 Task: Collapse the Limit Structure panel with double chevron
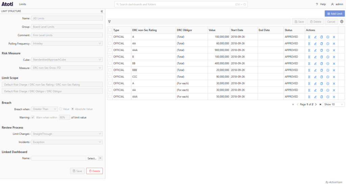(102, 11)
